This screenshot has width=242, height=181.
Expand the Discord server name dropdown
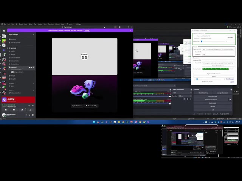click(x=34, y=34)
